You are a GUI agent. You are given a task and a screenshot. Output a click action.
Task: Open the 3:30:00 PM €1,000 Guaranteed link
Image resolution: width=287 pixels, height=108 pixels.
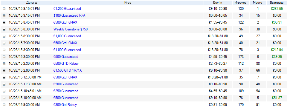(x=67, y=50)
